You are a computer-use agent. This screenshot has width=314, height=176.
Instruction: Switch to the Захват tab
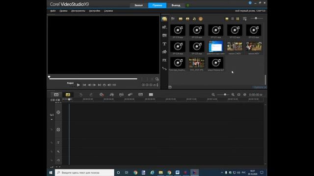[138, 5]
